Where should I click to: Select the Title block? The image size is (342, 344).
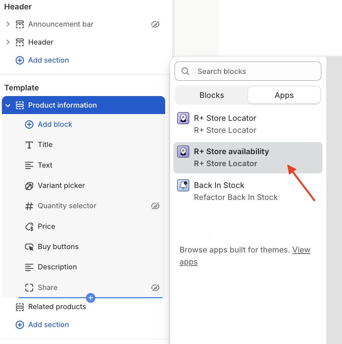pyautogui.click(x=45, y=145)
